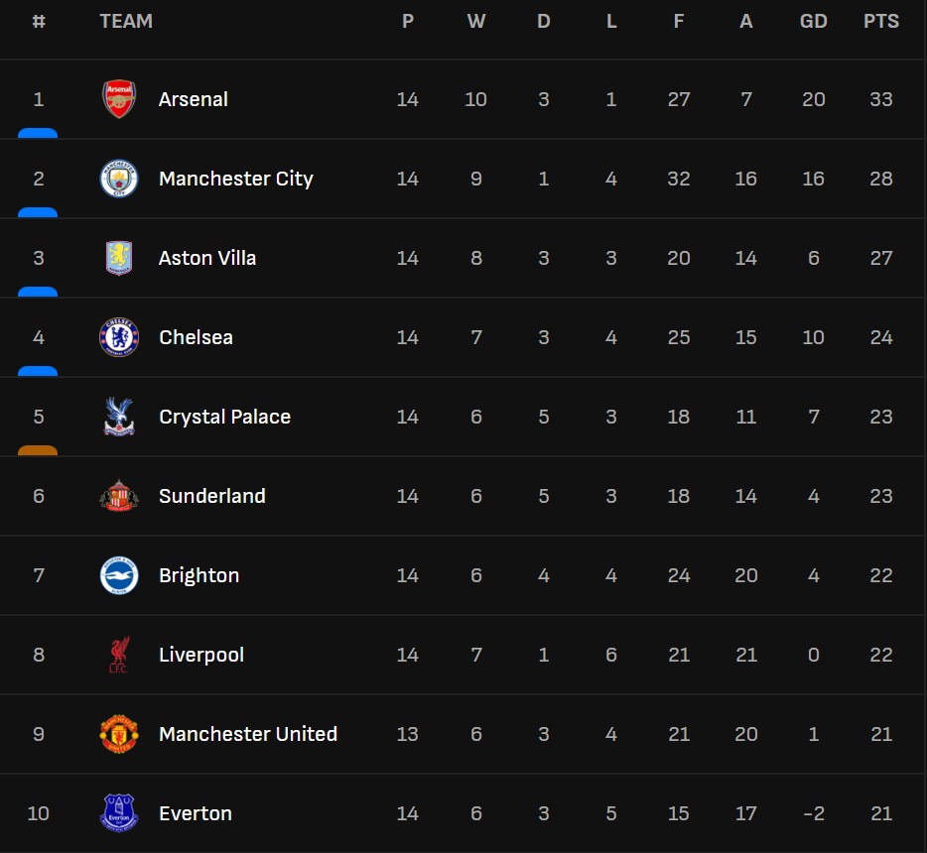
Task: Click the TEAM column header
Action: [x=126, y=21]
